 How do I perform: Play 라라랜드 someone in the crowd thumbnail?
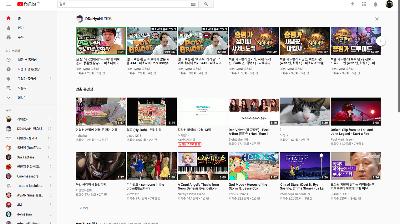(x=152, y=166)
